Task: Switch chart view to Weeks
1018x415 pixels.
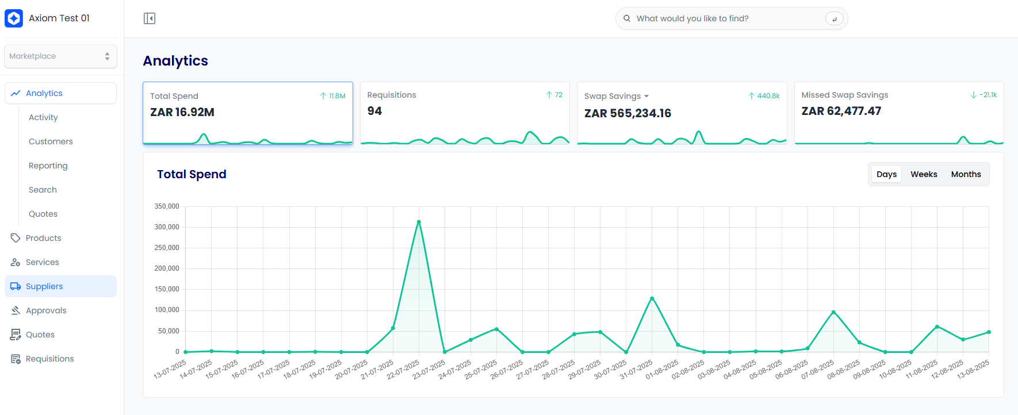Action: (x=924, y=174)
